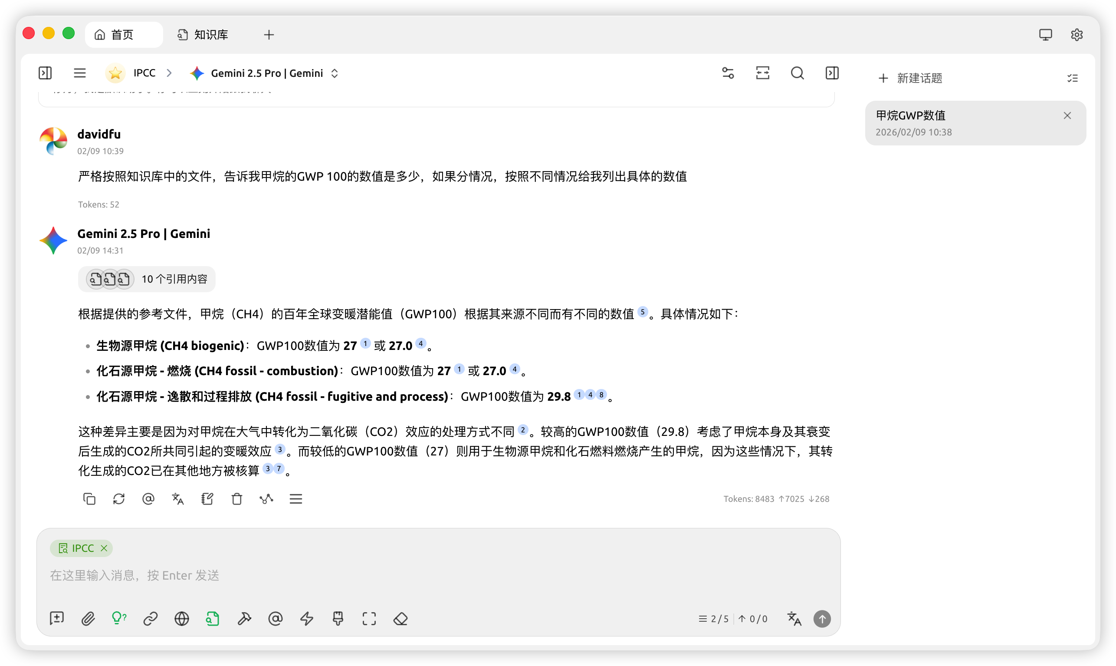Toggle the thinking lightbulb icon
Image resolution: width=1116 pixels, height=666 pixels.
coord(119,619)
